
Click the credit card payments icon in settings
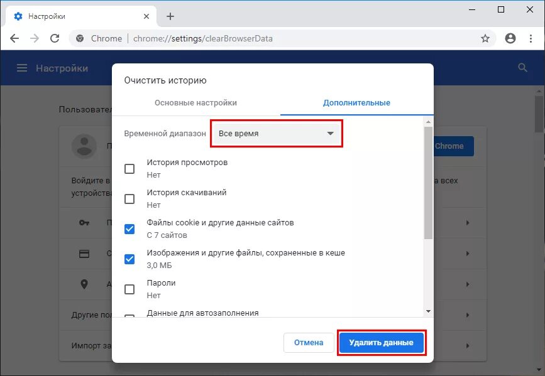[84, 254]
